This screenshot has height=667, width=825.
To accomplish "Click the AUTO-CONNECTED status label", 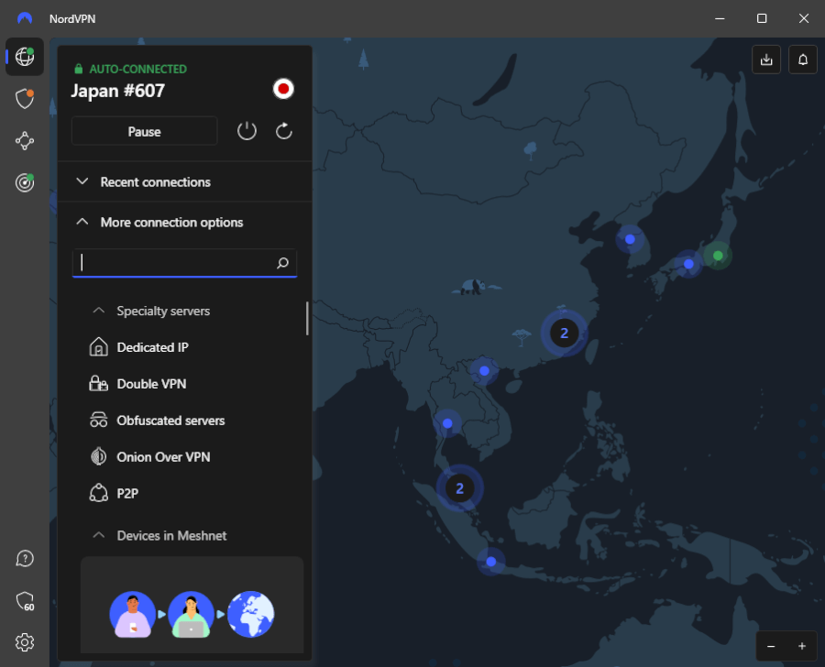I will point(137,69).
